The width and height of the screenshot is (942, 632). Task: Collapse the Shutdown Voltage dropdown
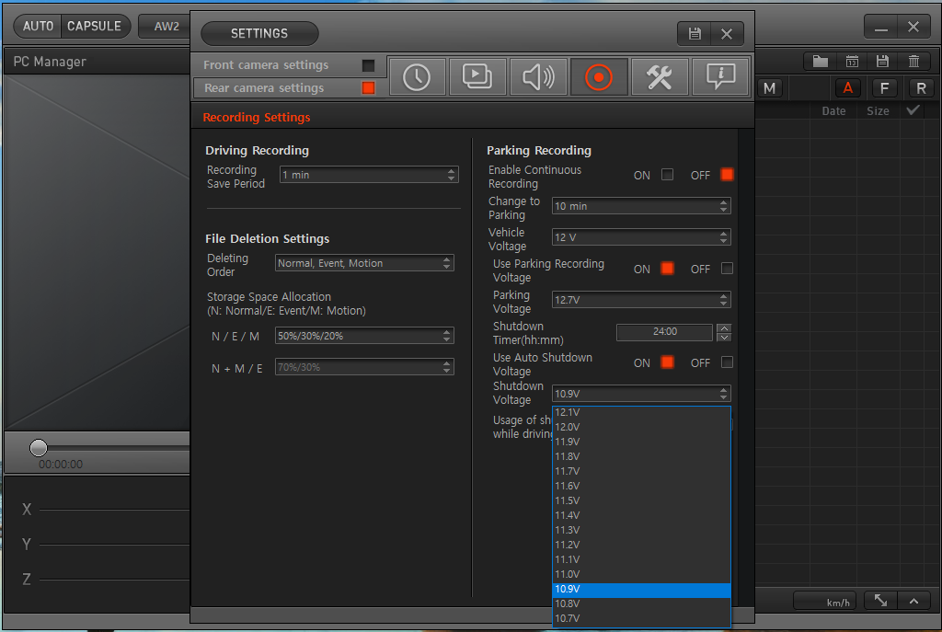[x=641, y=394]
